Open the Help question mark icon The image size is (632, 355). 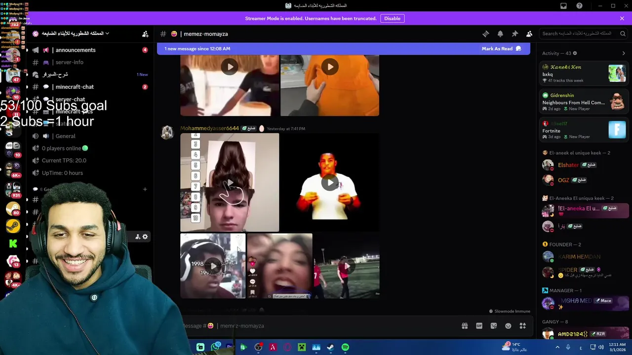(579, 6)
